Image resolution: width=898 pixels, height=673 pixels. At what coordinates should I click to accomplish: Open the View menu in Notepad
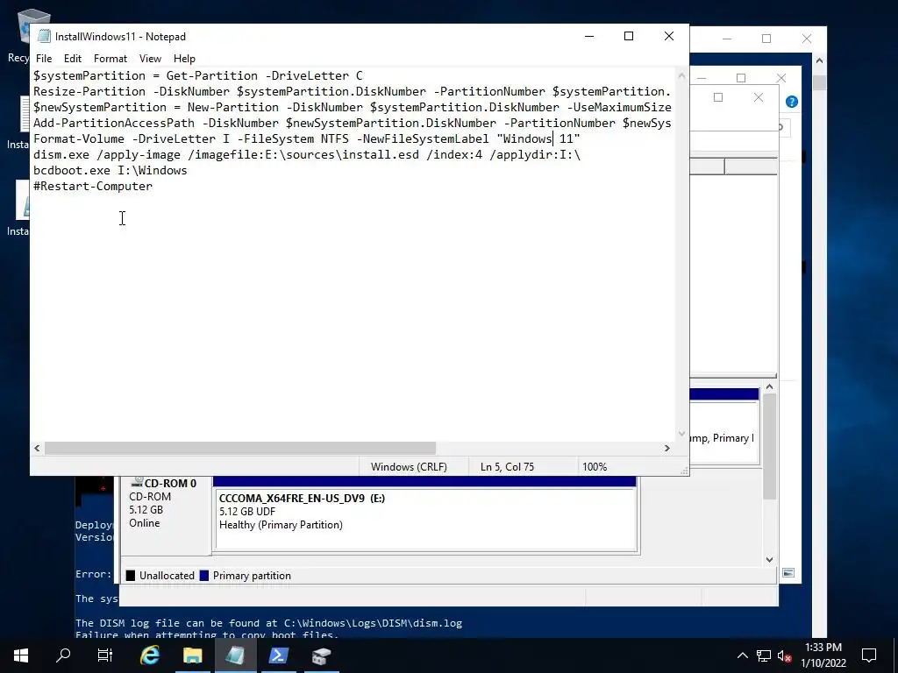click(x=150, y=59)
